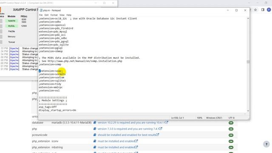
Task: Click the OK badge in the iconv row
Action: pyautogui.click(x=231, y=142)
